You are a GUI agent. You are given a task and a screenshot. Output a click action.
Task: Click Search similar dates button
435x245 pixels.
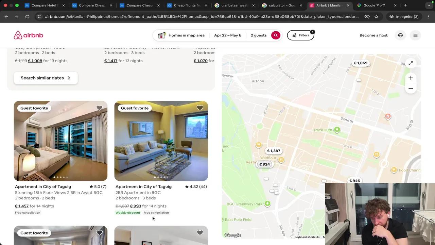46,78
